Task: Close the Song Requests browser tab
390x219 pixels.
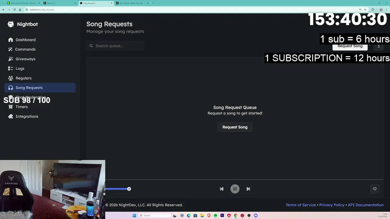Action: tap(112, 3)
